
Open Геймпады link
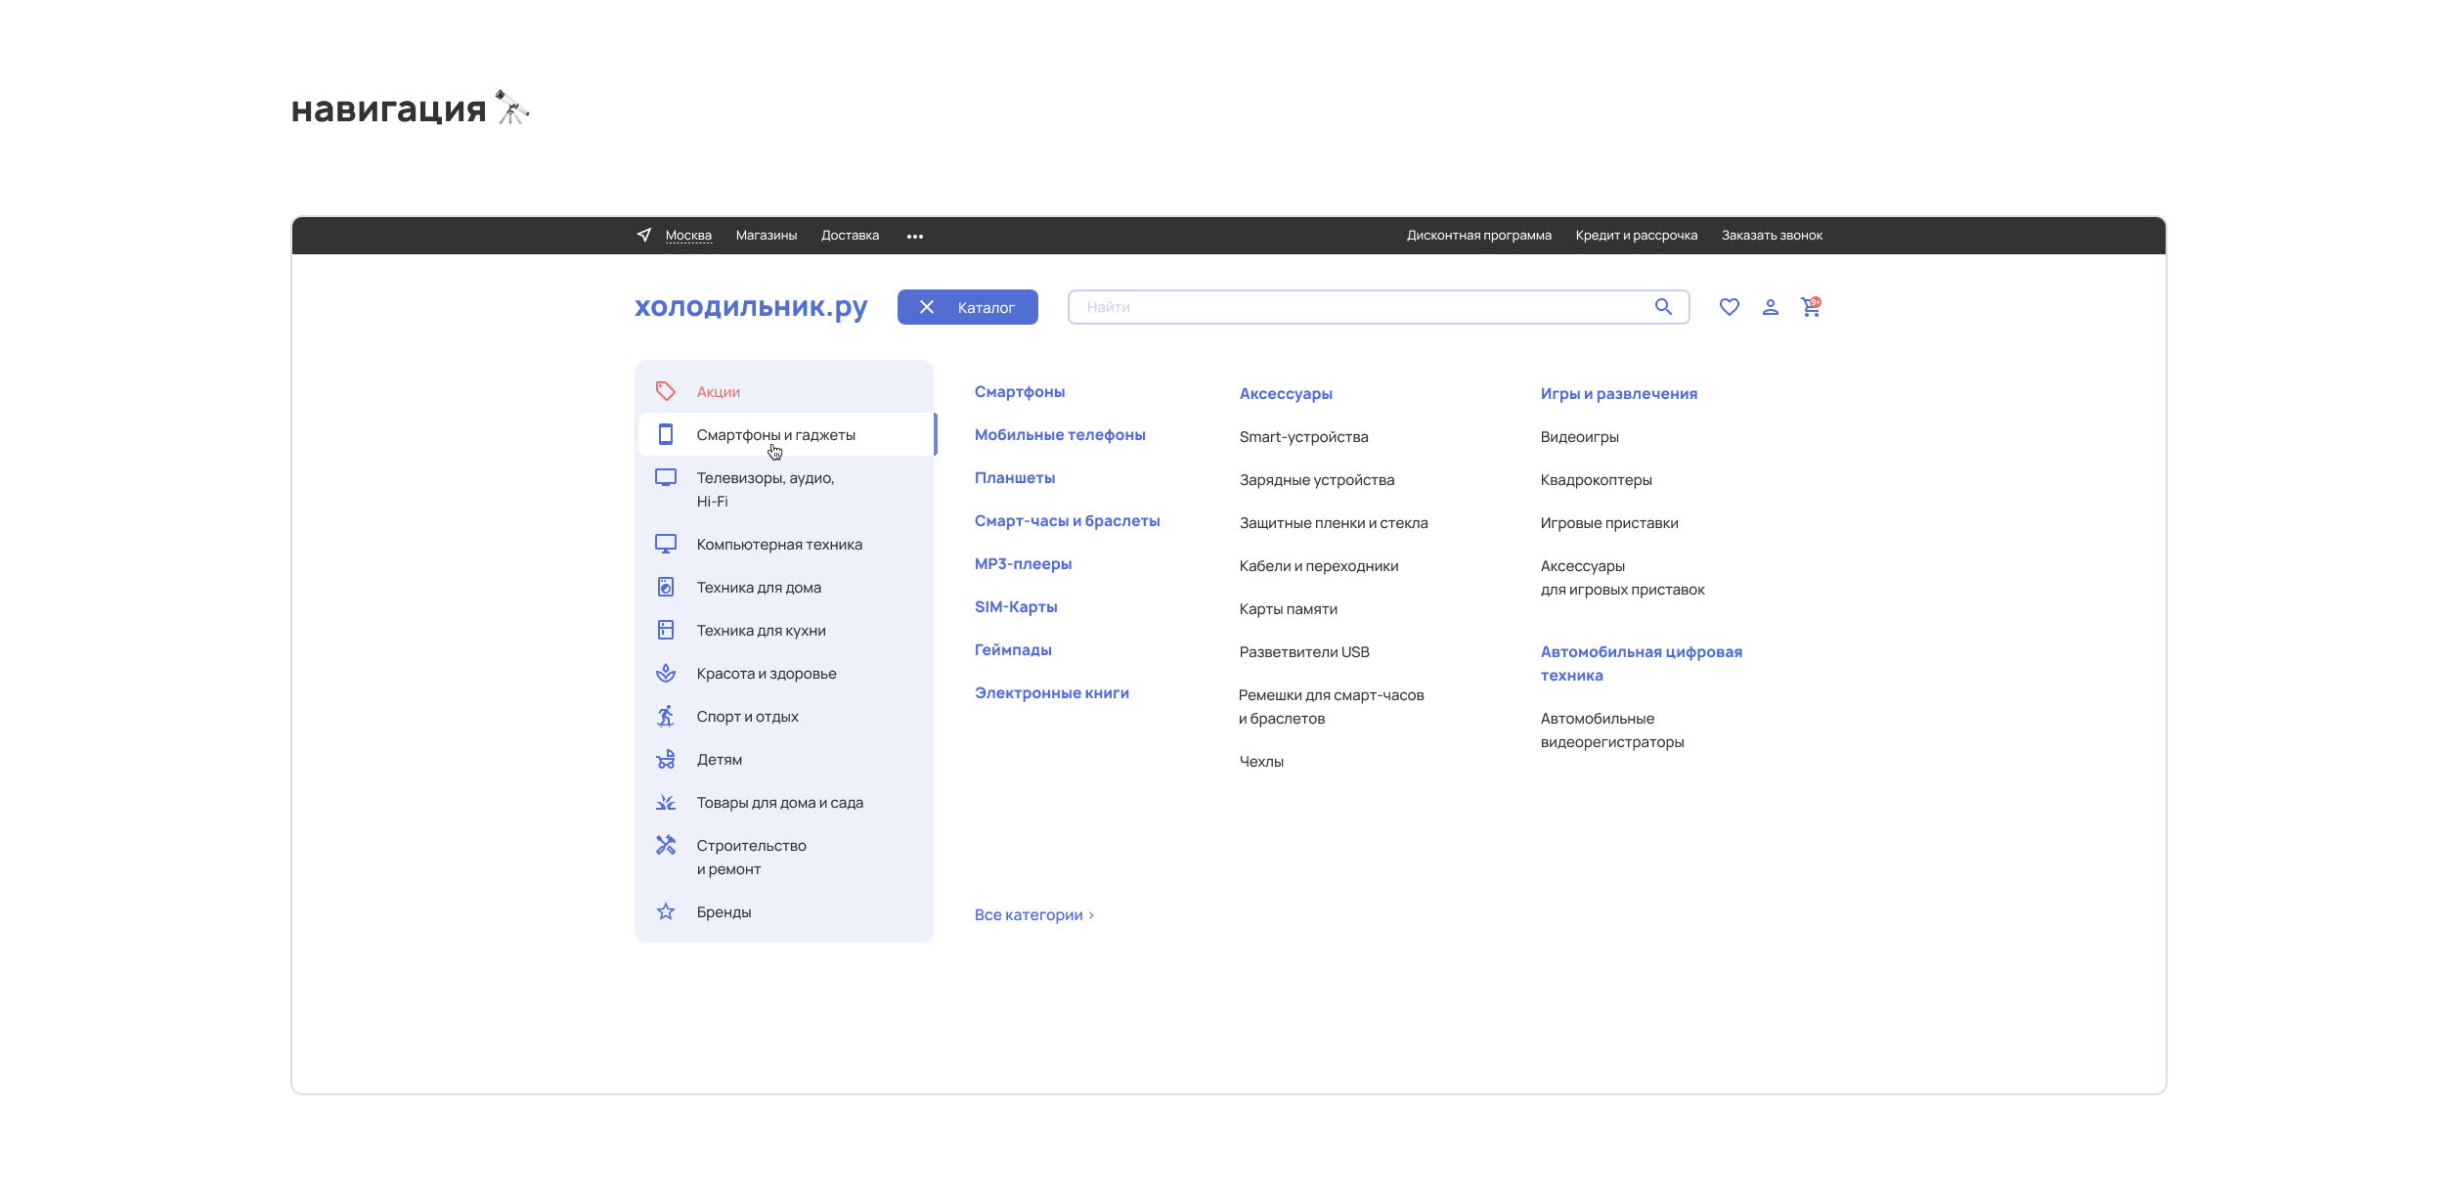[x=1013, y=649]
